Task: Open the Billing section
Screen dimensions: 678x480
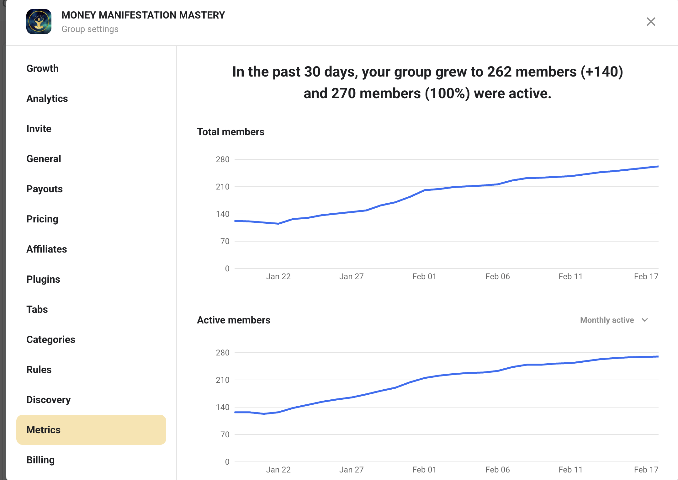Action: (x=40, y=460)
